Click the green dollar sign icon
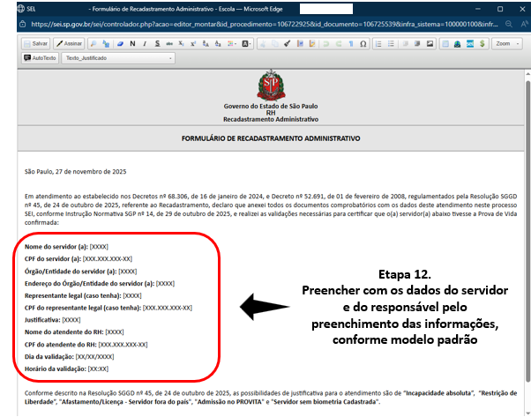The image size is (531, 417). click(482, 43)
